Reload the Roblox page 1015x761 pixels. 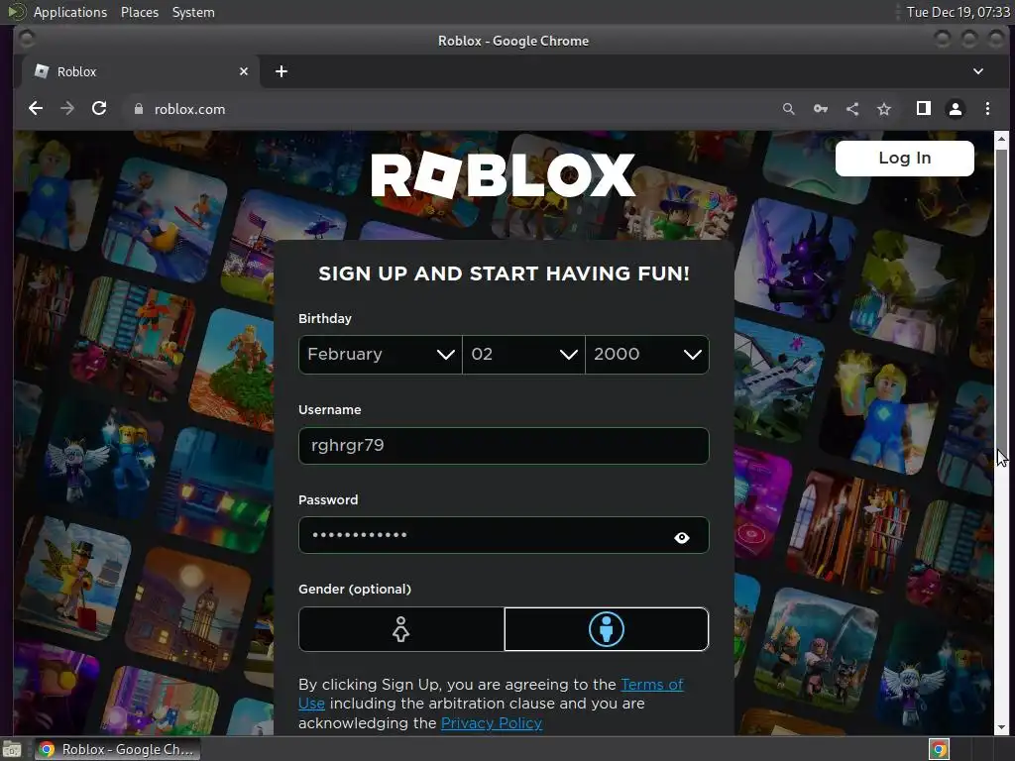coord(99,109)
